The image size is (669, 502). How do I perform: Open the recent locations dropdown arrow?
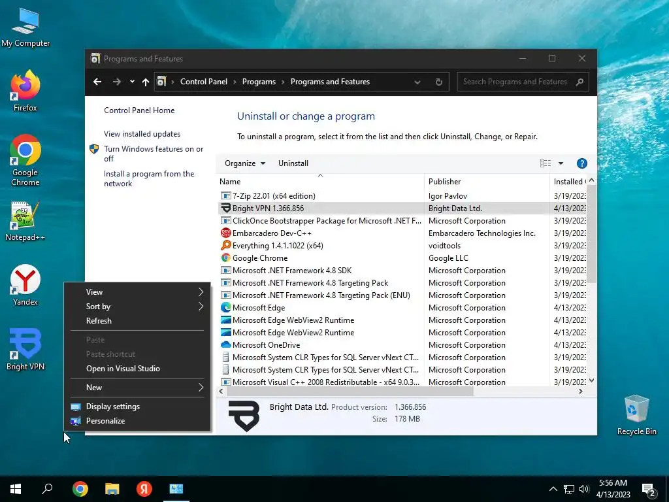point(132,82)
